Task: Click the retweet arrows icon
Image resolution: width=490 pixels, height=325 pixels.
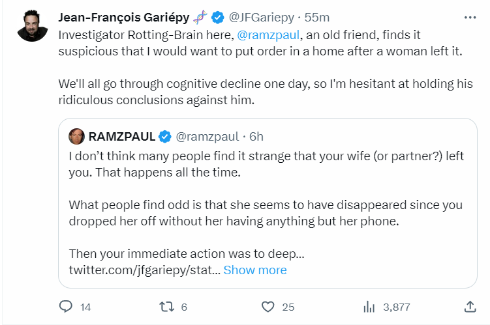Action: pyautogui.click(x=165, y=306)
